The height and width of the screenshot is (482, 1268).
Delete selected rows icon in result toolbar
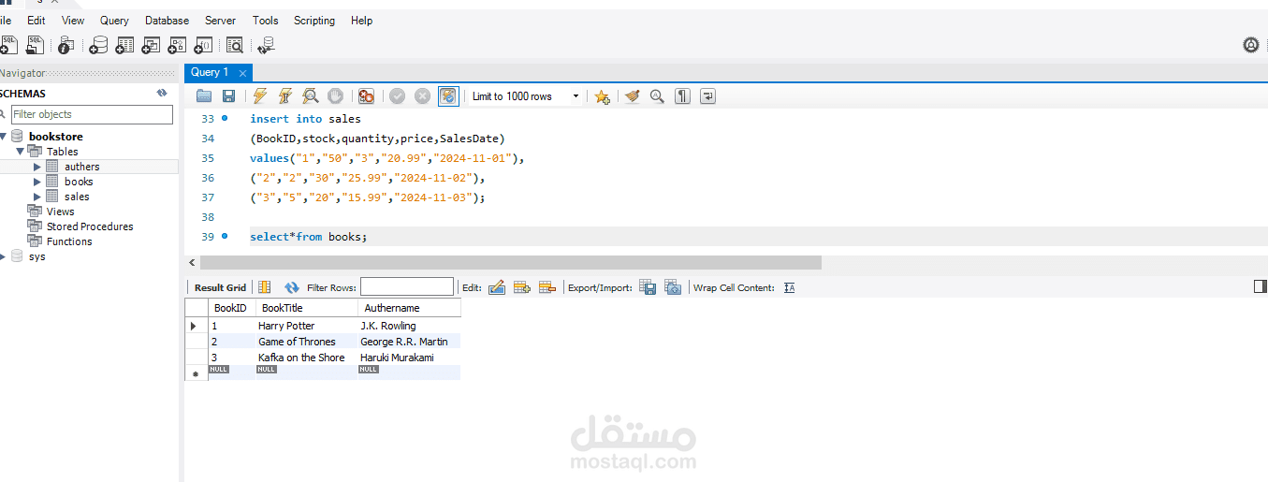(547, 287)
